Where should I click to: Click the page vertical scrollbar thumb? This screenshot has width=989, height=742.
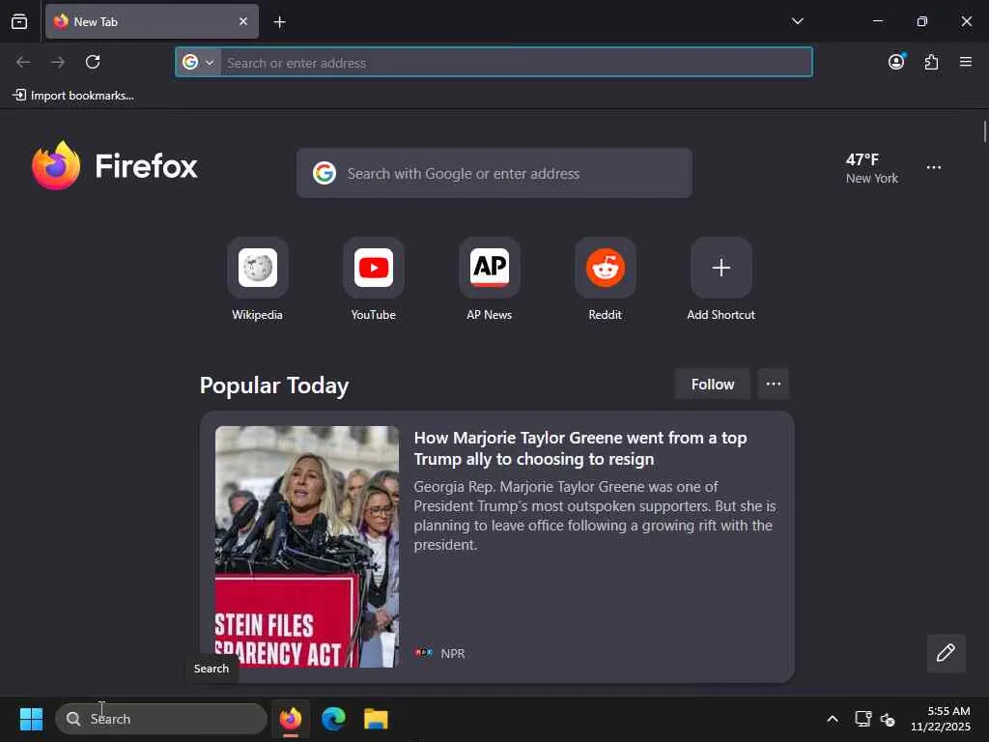(x=984, y=131)
